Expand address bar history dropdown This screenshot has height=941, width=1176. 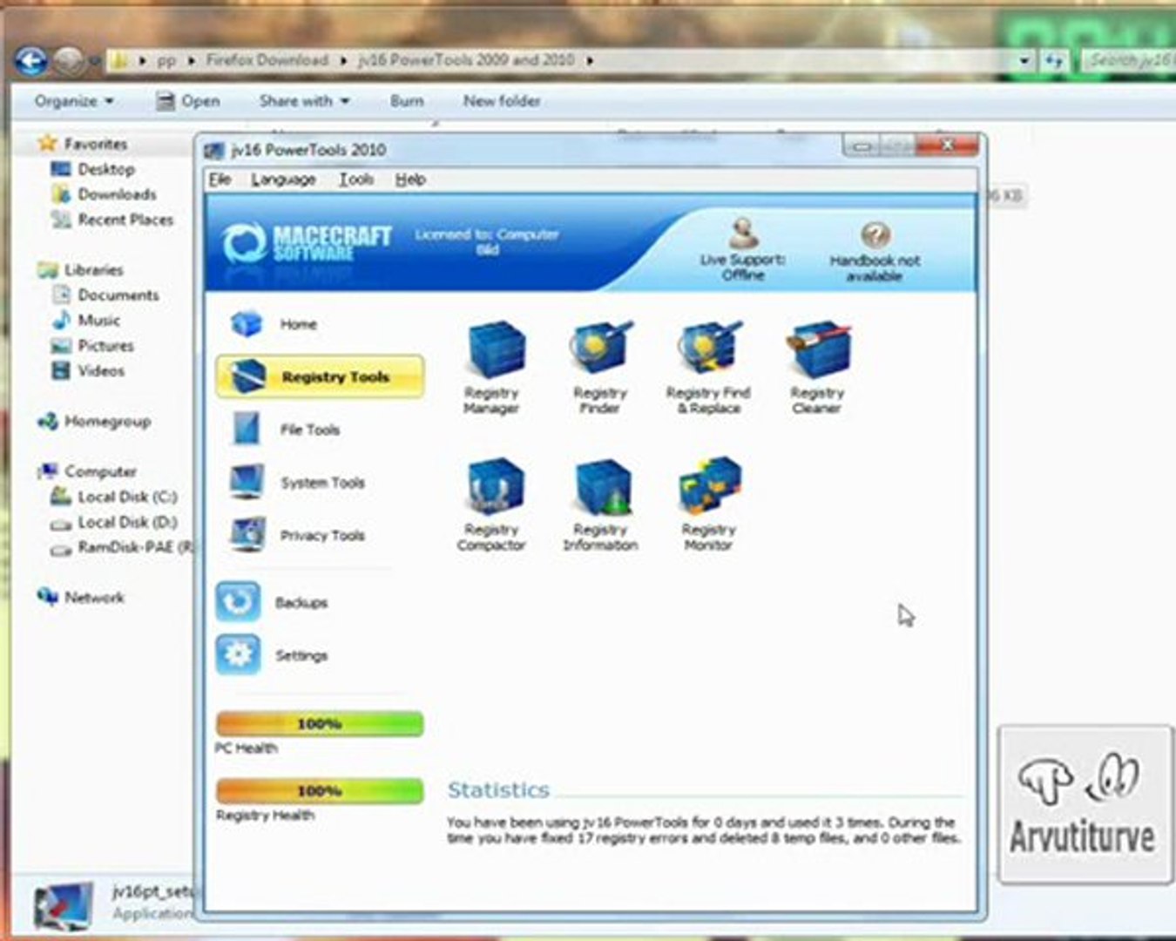click(1025, 60)
